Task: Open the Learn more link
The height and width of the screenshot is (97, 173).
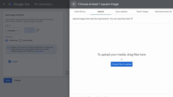Action: (39, 51)
